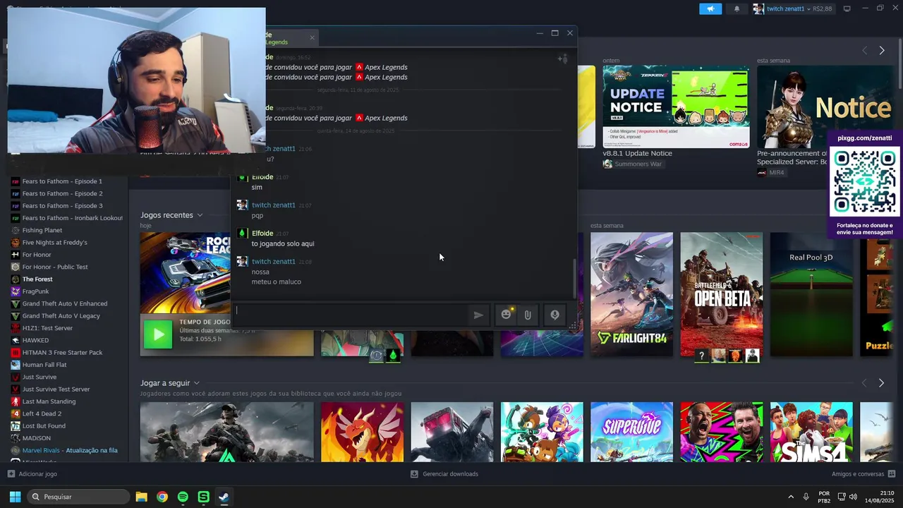The image size is (903, 508).
Task: Open the emoji picker in chat
Action: point(506,315)
